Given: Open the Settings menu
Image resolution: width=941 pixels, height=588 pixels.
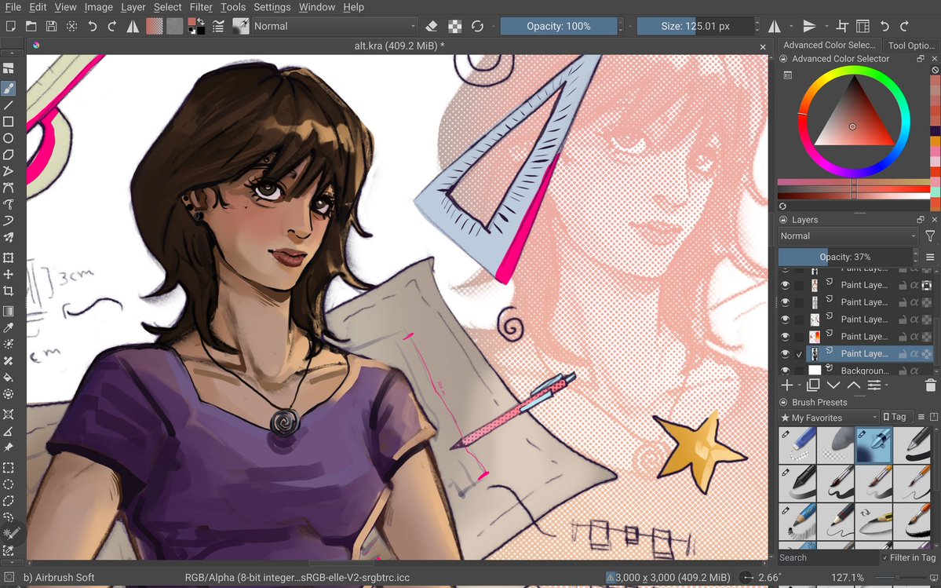Looking at the screenshot, I should click(x=272, y=7).
